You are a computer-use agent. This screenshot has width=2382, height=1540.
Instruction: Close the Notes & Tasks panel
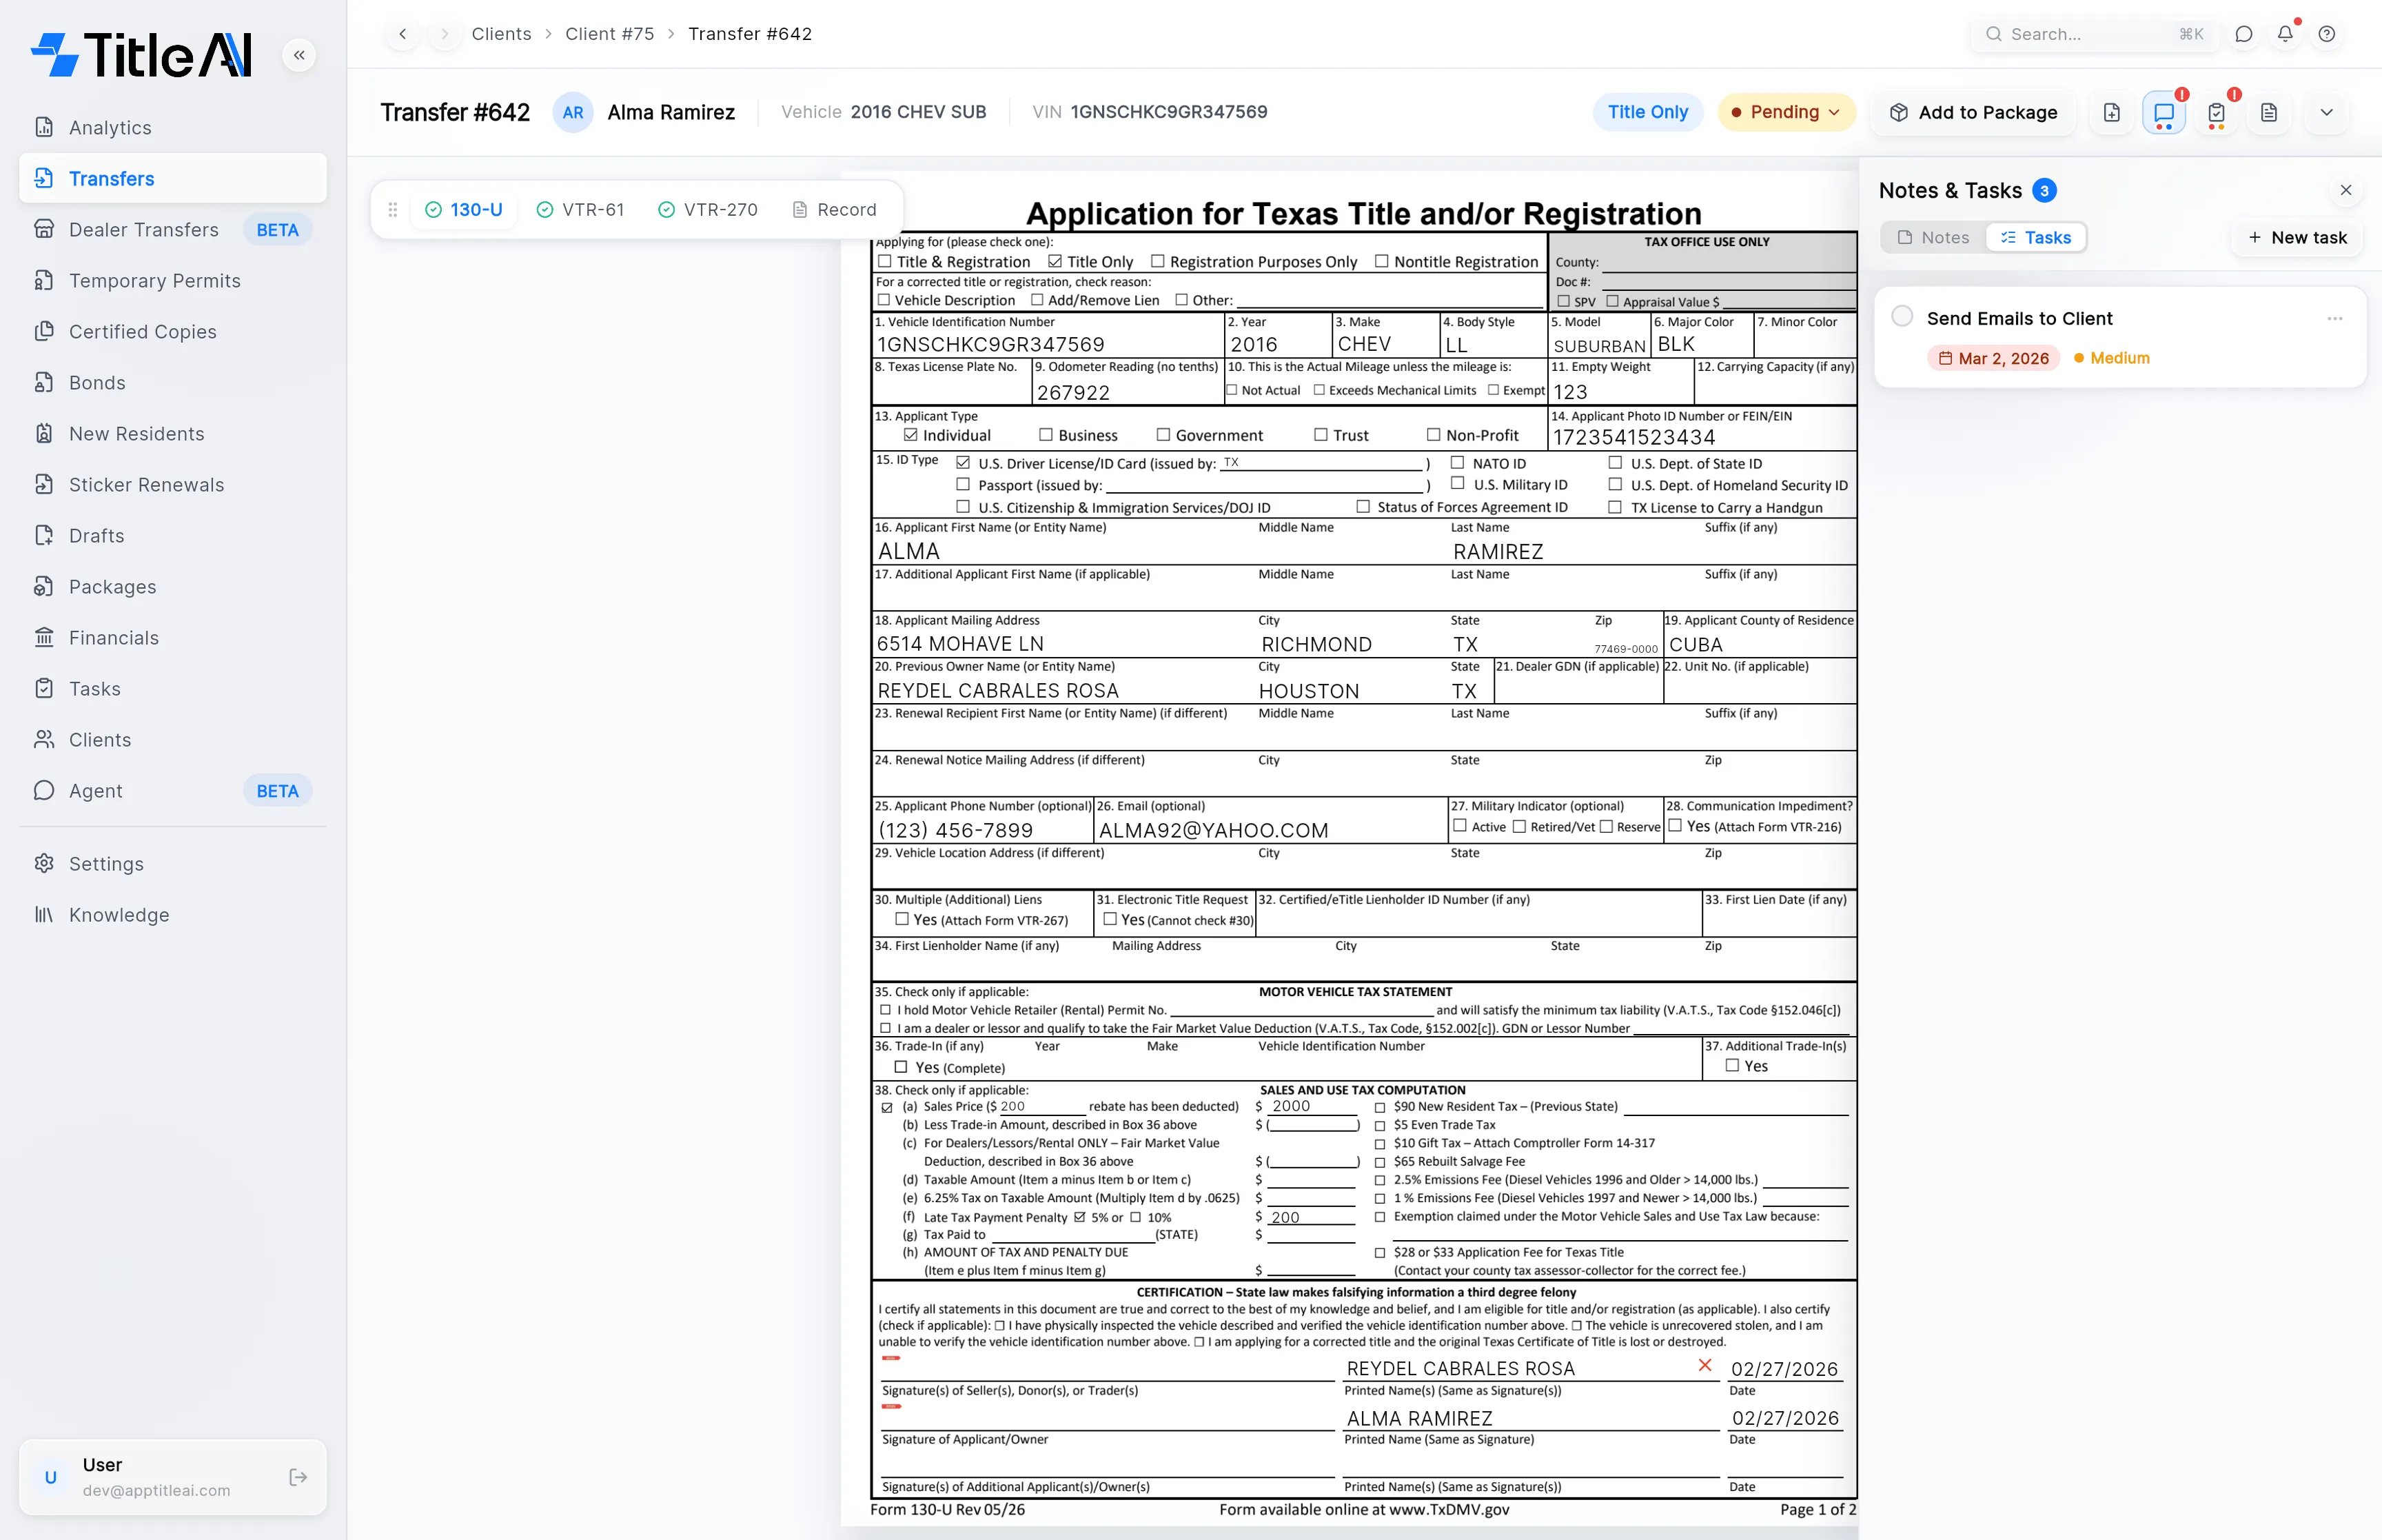2345,190
